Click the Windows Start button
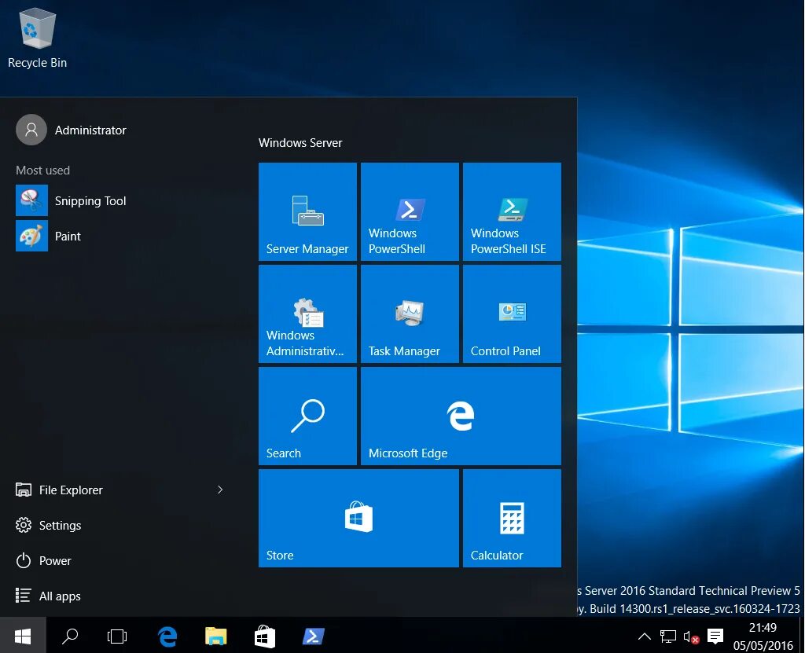The width and height of the screenshot is (805, 653). tap(23, 636)
